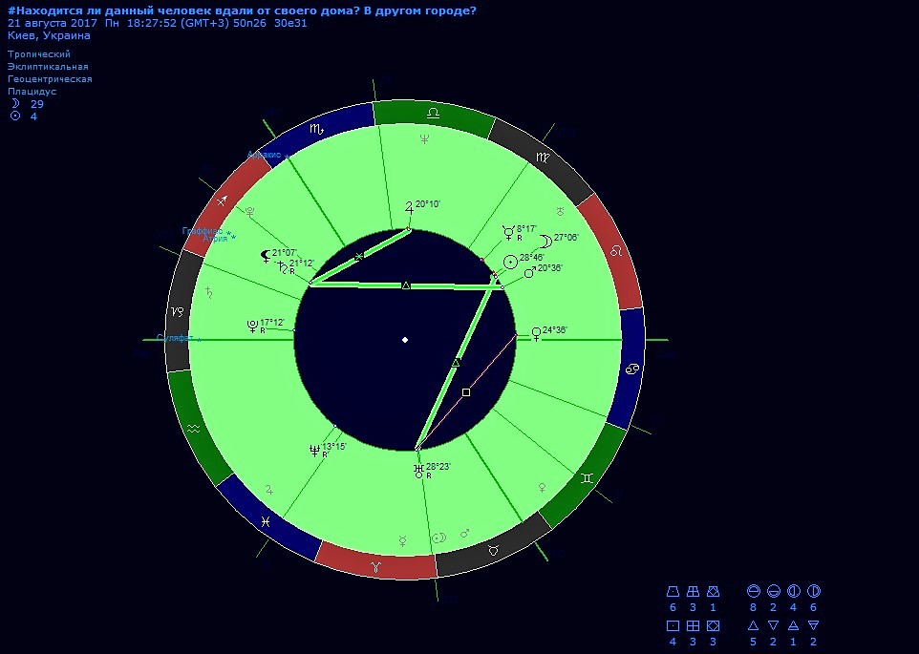Select the Leo sign in zodiac ring
Screen dimensions: 919x654
pos(616,250)
